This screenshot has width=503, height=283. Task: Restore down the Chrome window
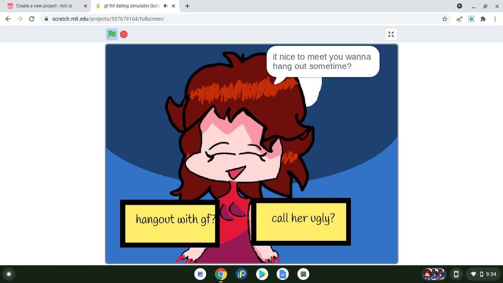click(485, 6)
